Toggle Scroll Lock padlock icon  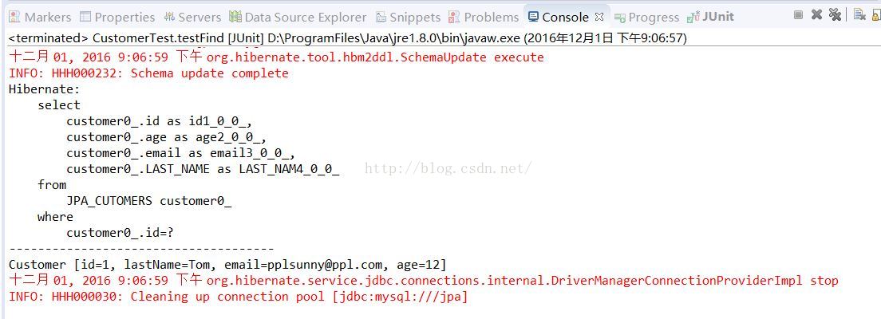875,14
